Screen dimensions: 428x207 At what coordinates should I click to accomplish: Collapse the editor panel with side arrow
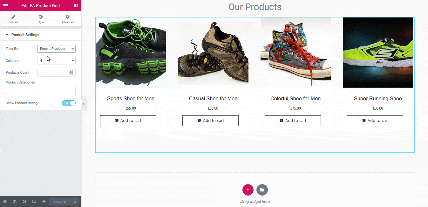[x=84, y=104]
